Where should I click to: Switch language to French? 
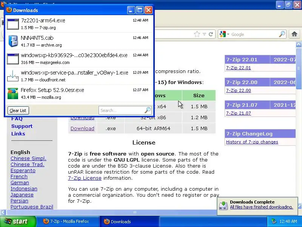click(x=19, y=176)
